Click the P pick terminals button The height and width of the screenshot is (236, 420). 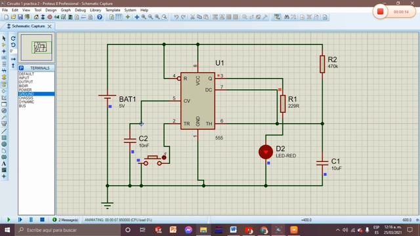pyautogui.click(x=22, y=68)
